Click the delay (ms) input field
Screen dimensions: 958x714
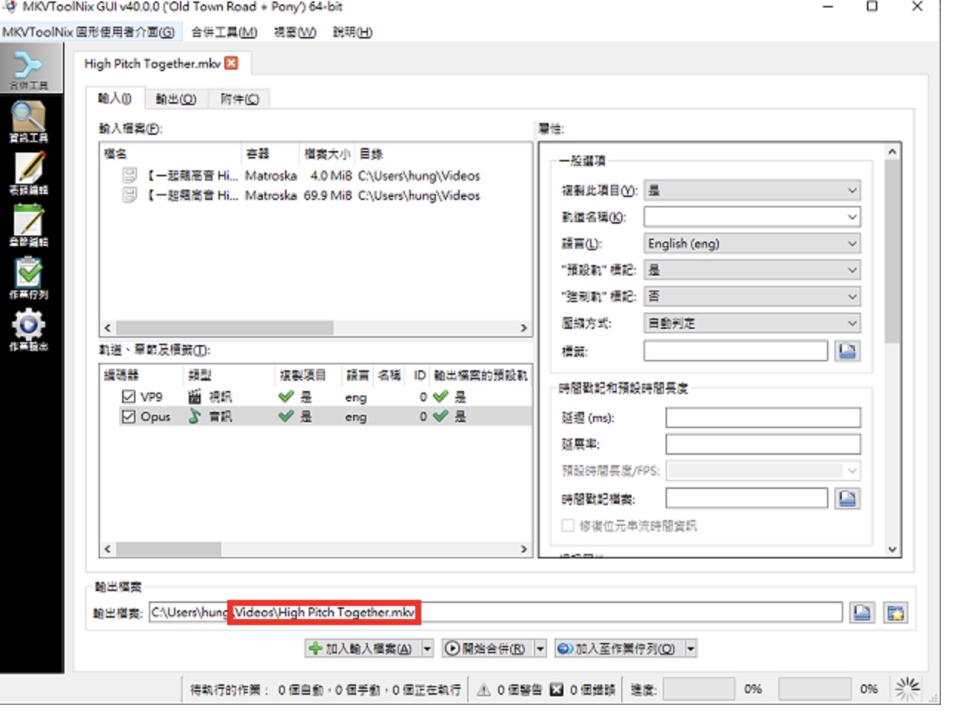(x=763, y=418)
